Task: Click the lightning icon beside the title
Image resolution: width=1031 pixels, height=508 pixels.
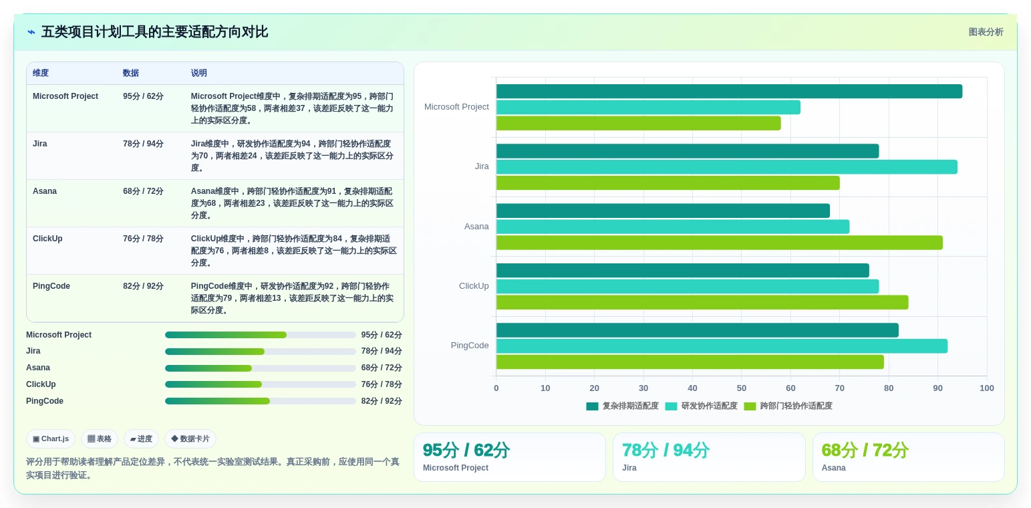Action: click(31, 32)
